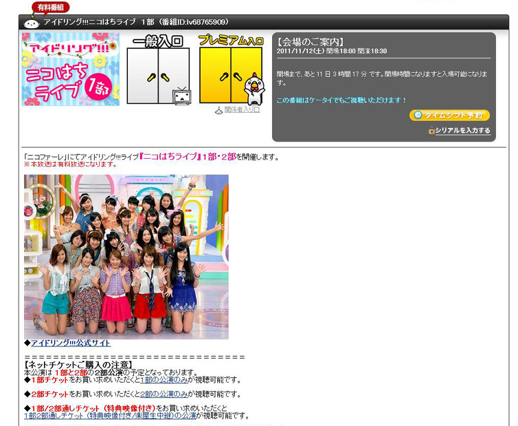Enter through the 一般入口 white doors

tap(158, 76)
